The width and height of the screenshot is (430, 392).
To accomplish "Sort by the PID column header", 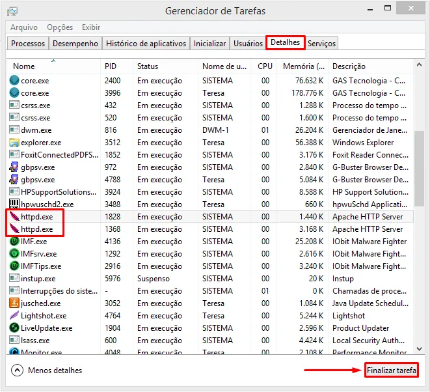I will pos(117,66).
